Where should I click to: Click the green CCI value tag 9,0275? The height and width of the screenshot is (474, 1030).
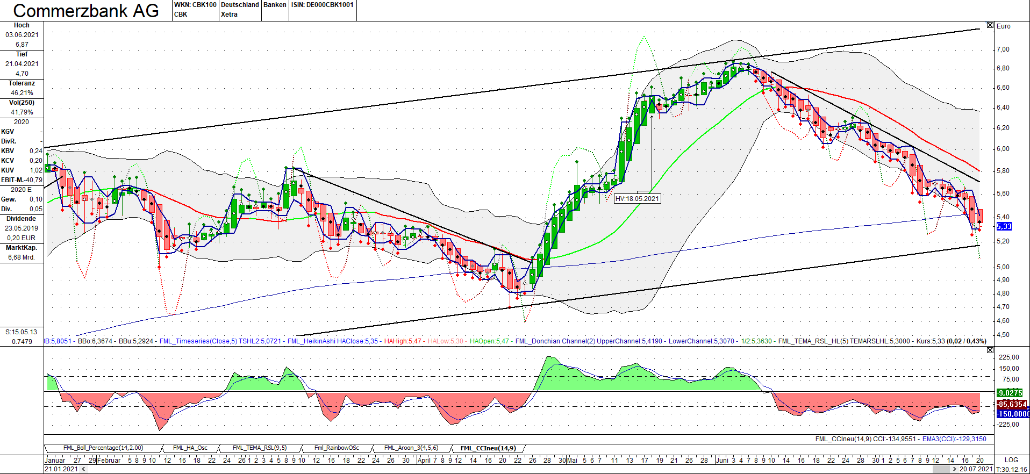(x=1010, y=393)
